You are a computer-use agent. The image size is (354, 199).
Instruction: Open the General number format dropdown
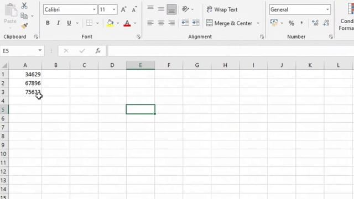[x=327, y=9]
